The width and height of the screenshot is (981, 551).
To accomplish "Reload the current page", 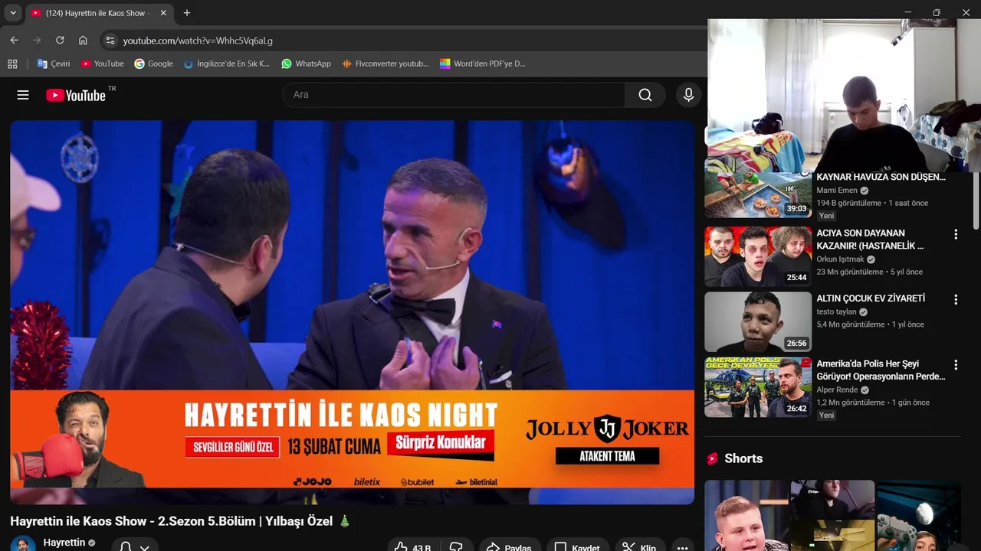I will 60,41.
